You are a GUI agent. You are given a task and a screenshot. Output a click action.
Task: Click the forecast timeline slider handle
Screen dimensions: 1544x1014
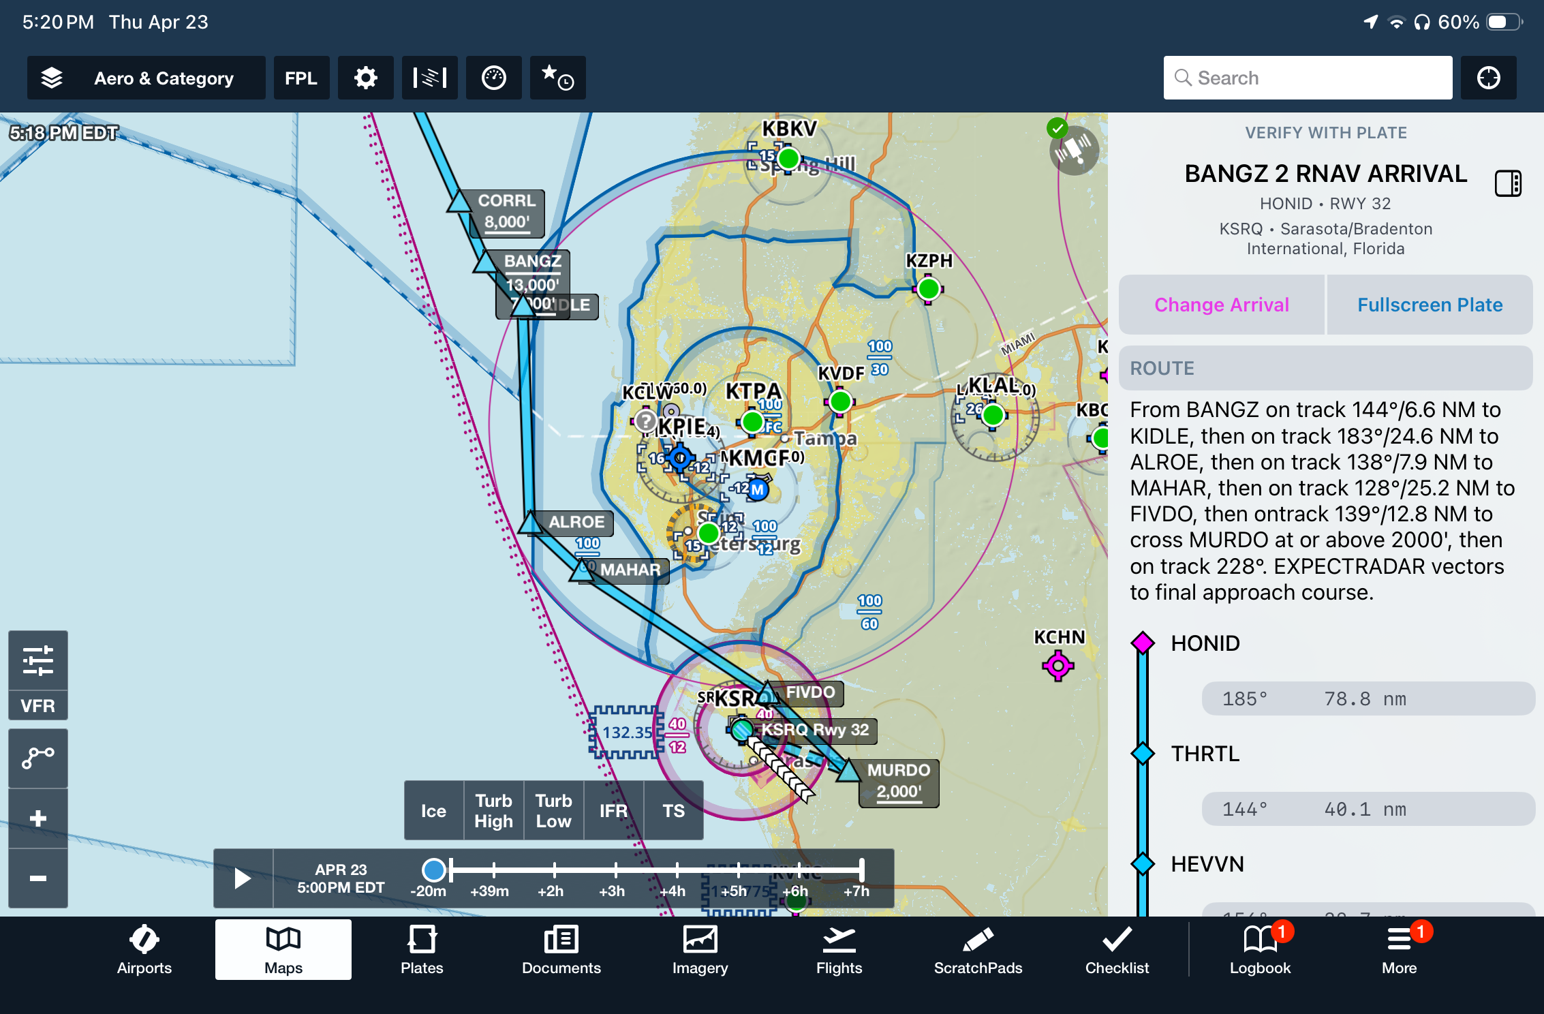434,870
